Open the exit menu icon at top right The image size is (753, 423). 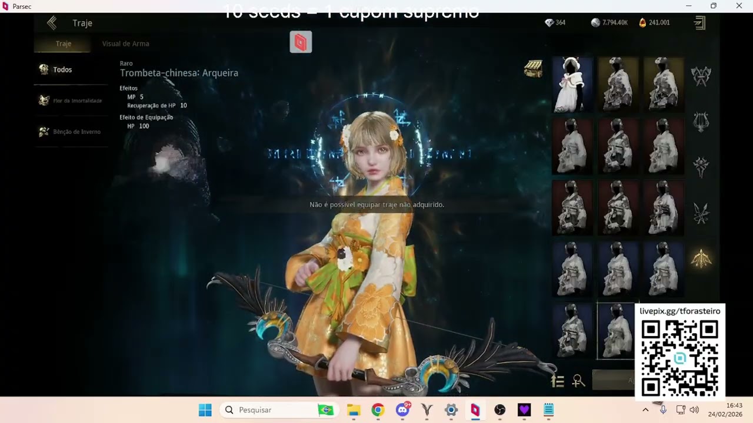pos(699,23)
